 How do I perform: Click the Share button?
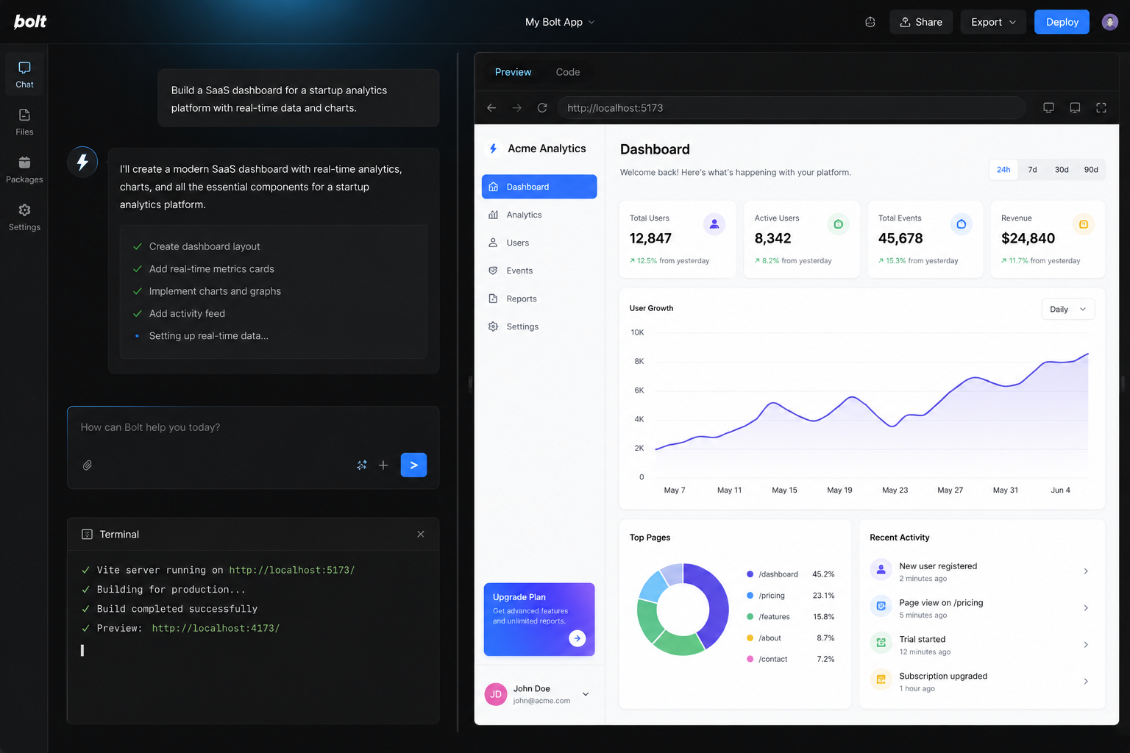pos(921,22)
